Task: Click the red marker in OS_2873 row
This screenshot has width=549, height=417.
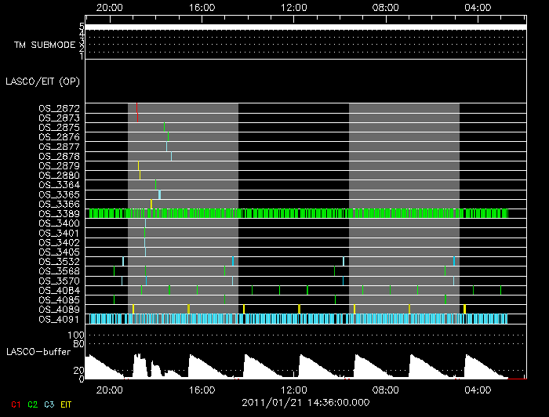Action: coord(137,118)
